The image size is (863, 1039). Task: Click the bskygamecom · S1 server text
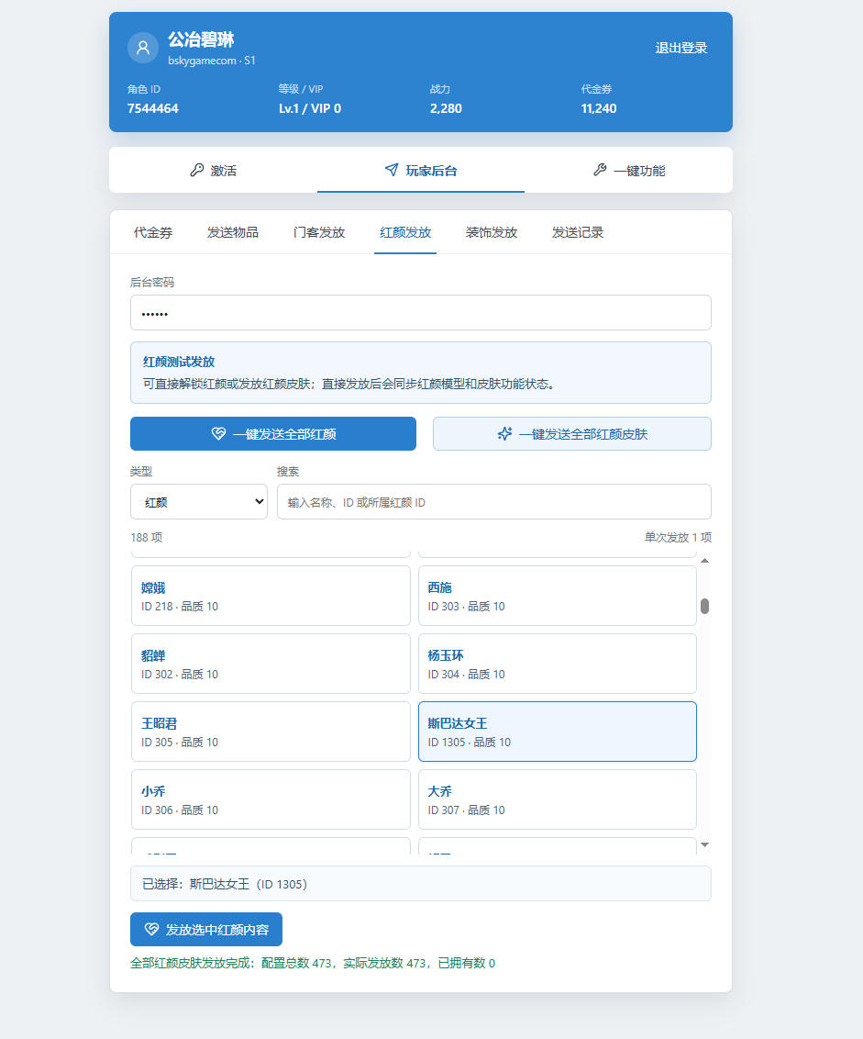[211, 61]
